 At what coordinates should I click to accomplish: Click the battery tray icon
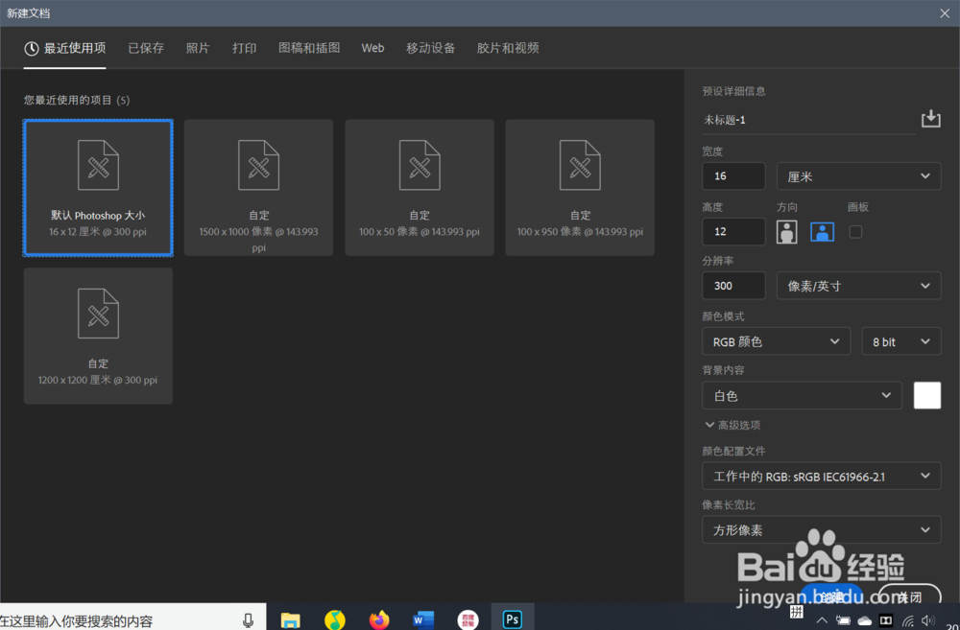point(843,620)
